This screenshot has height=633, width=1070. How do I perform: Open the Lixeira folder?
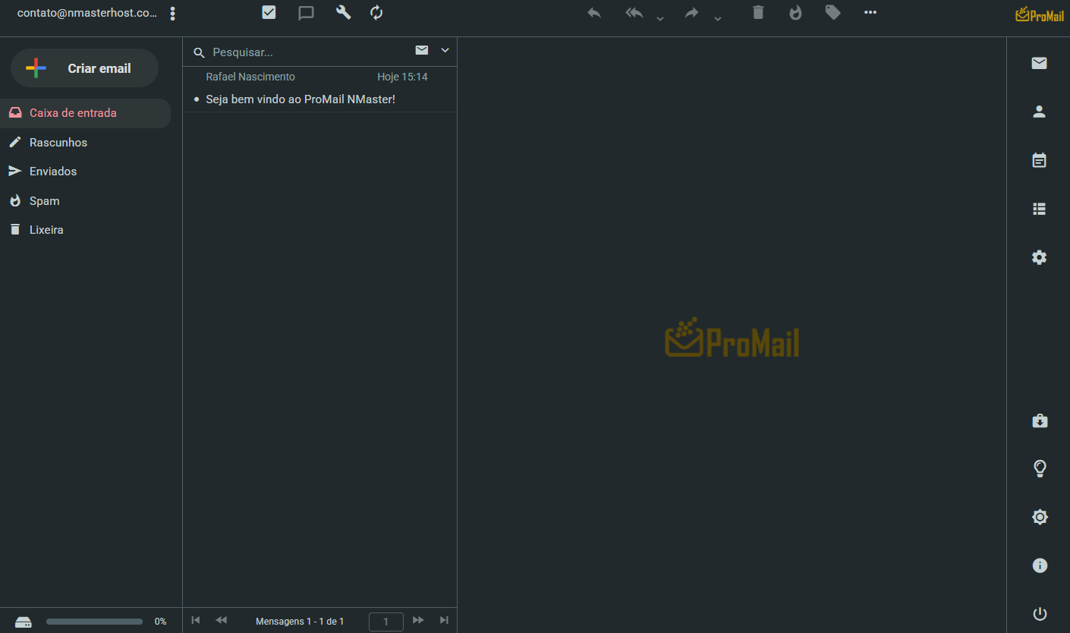click(85, 230)
